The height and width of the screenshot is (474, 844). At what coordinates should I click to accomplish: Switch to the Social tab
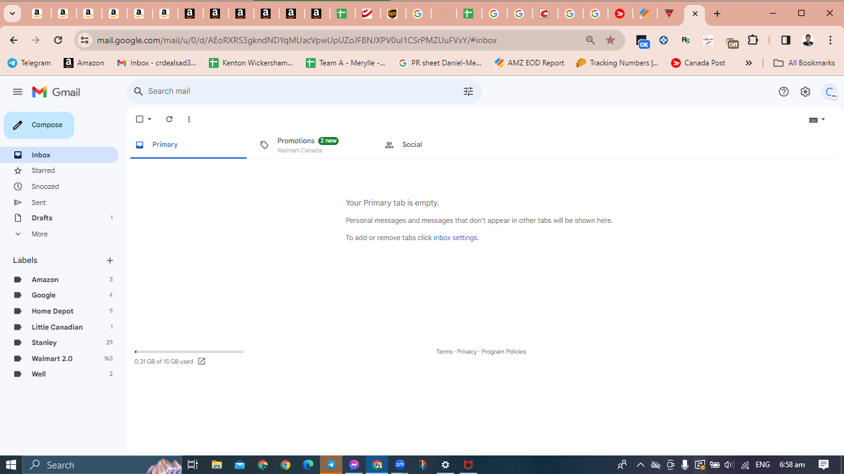point(437,145)
